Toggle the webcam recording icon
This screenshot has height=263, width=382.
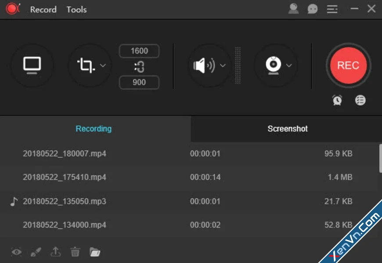pos(274,65)
